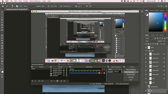Click Photoshop icon in the recorded dock
This screenshot has height=94, width=168.
point(103,61)
